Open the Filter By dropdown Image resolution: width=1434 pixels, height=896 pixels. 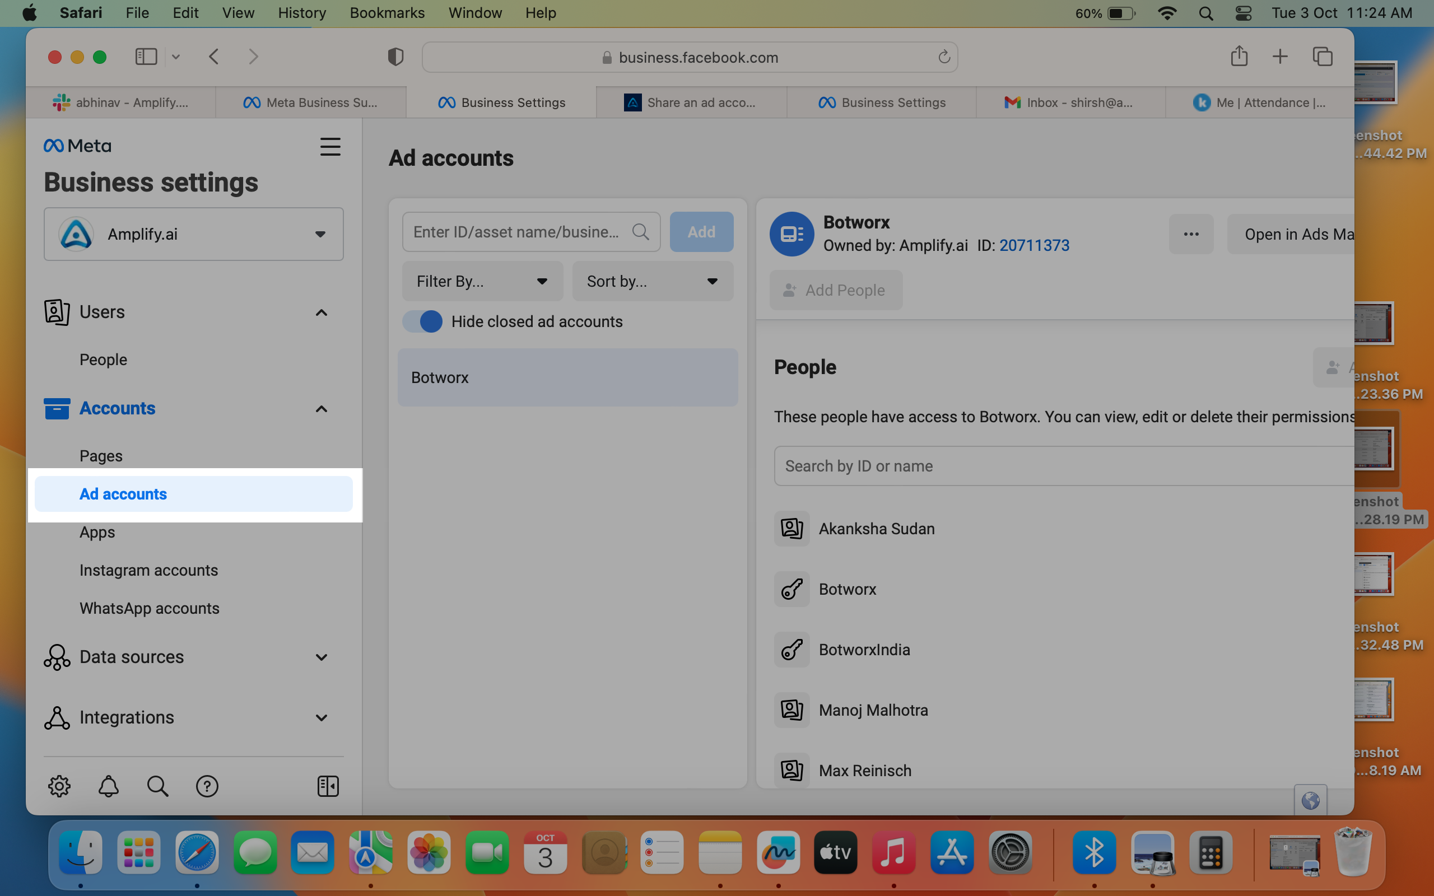coord(482,281)
